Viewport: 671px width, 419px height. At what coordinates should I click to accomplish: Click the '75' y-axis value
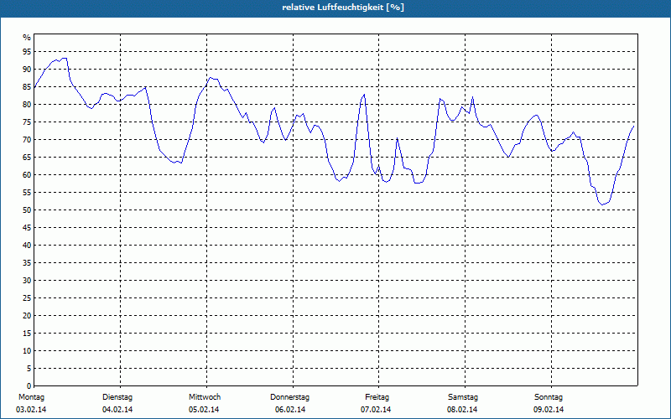[x=27, y=122]
